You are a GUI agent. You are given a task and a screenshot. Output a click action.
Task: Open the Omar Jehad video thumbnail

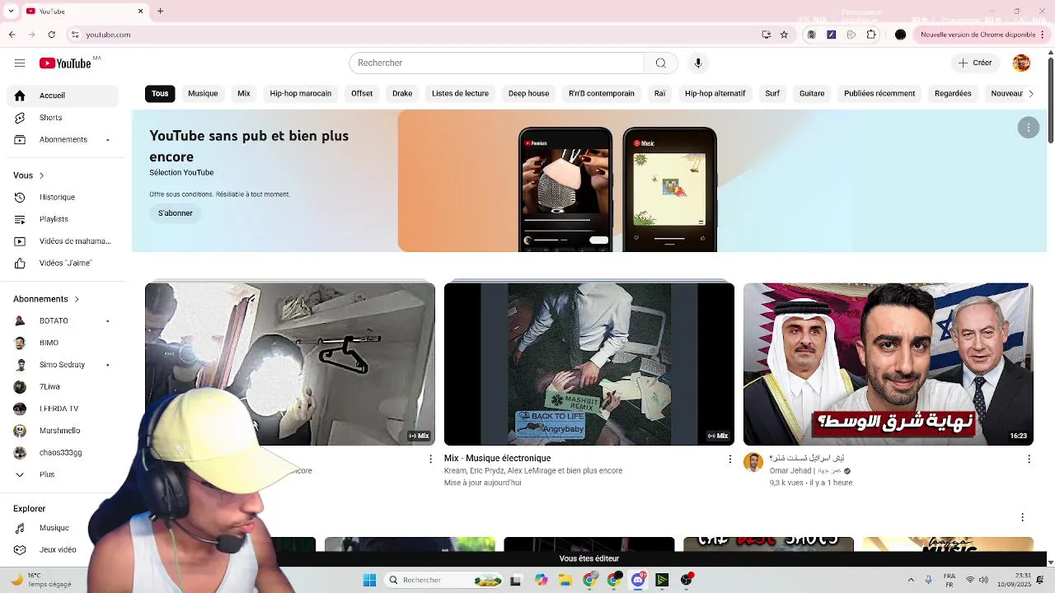pos(889,364)
